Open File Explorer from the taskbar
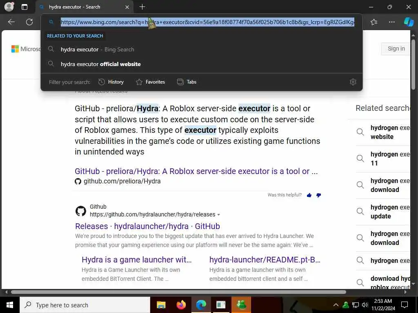 point(161,305)
